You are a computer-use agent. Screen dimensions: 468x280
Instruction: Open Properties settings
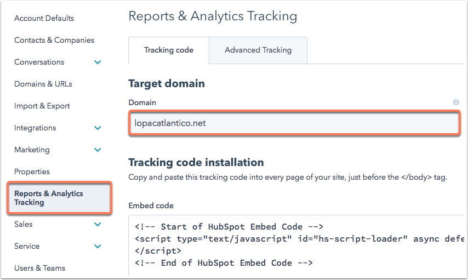pyautogui.click(x=32, y=172)
